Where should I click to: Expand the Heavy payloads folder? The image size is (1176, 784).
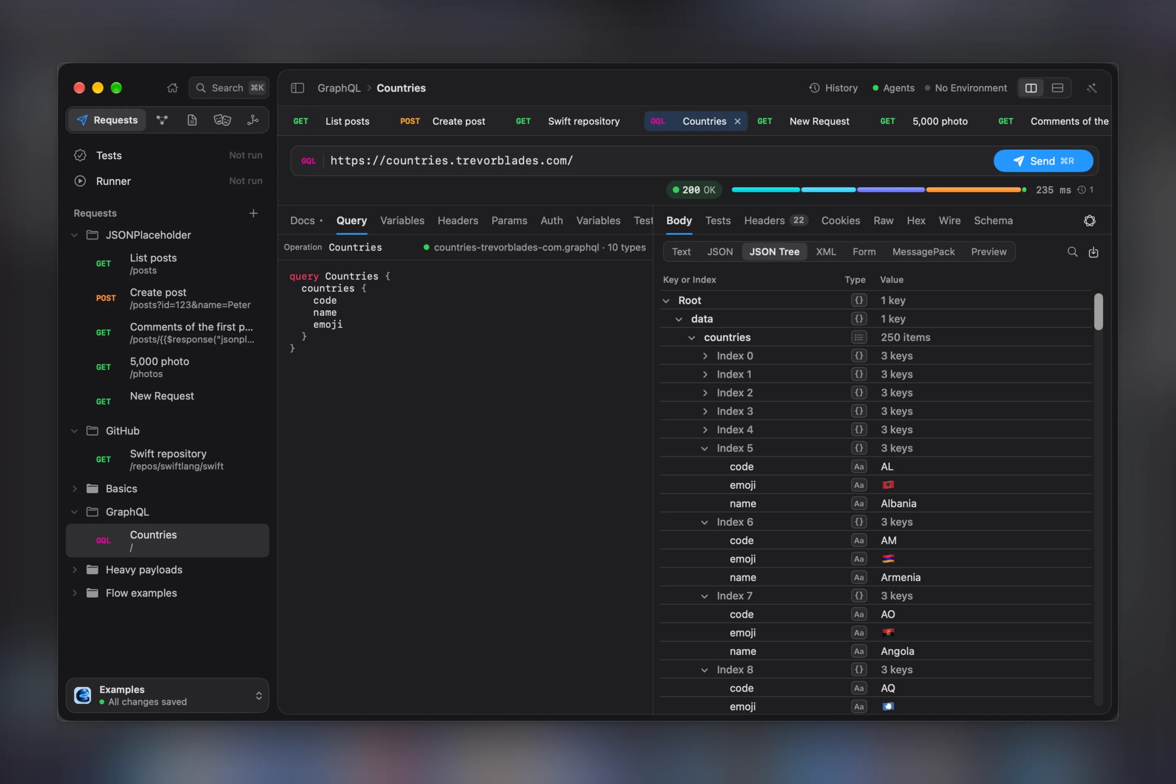point(75,570)
